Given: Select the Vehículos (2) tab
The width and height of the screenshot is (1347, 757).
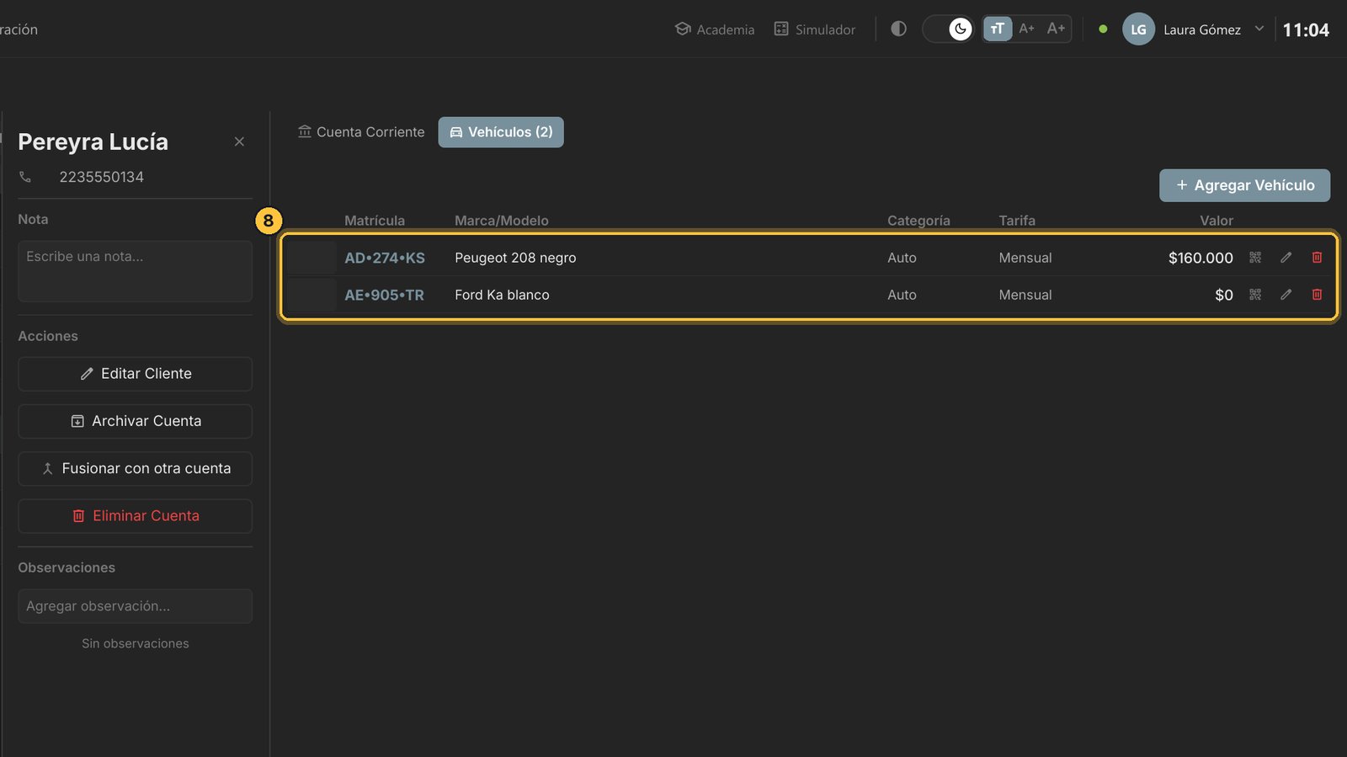Looking at the screenshot, I should [x=501, y=132].
